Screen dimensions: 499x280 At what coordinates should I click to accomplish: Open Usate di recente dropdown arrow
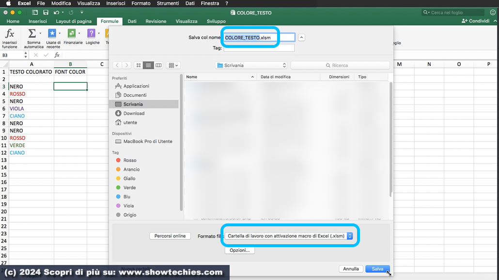[x=60, y=33]
